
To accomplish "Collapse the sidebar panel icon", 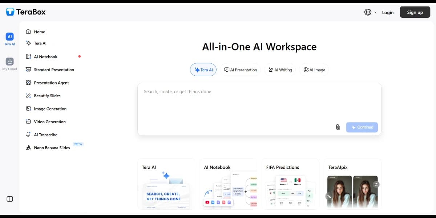I will pos(10,199).
